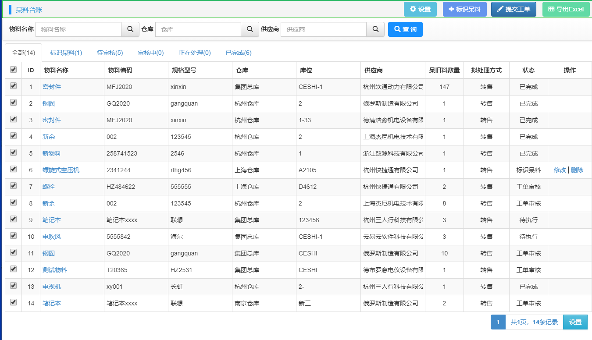This screenshot has width=592, height=340.
Task: Focus the 物料名称 input field
Action: (78, 29)
